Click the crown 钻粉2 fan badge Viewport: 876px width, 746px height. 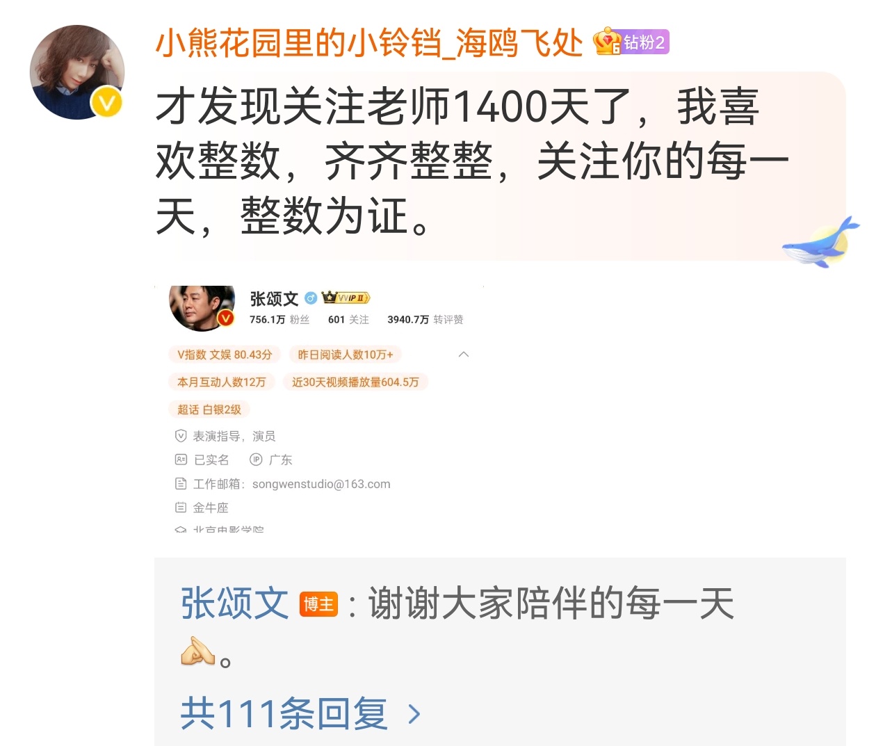[631, 42]
